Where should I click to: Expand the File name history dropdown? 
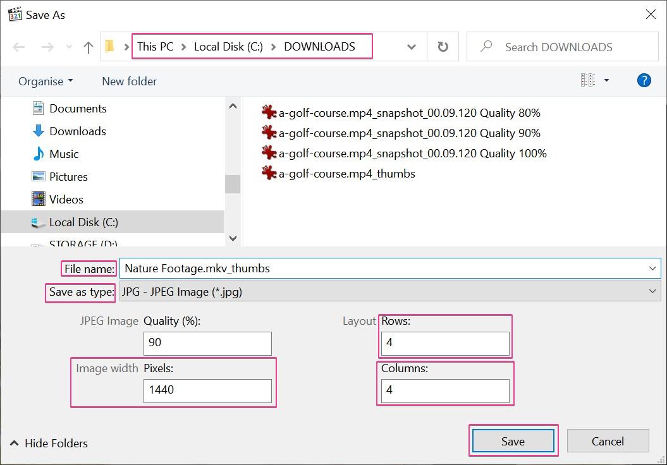click(652, 268)
